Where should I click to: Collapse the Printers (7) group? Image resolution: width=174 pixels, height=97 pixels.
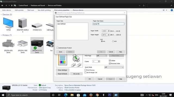(1, 35)
